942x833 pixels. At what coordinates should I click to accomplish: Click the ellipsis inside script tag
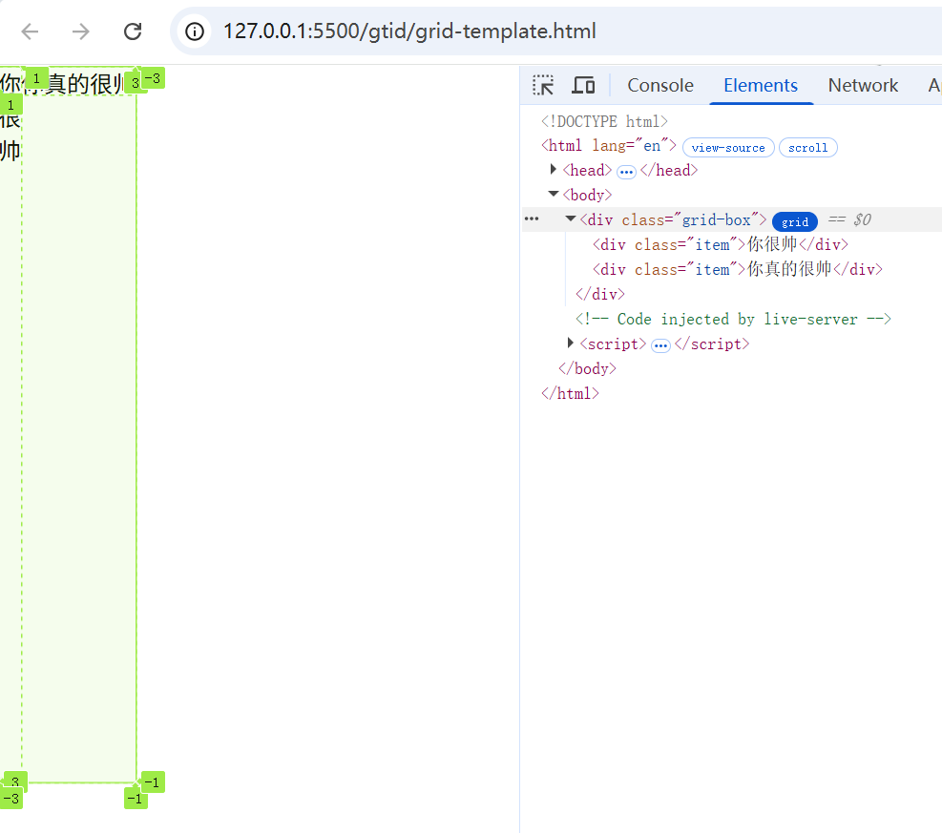click(660, 346)
